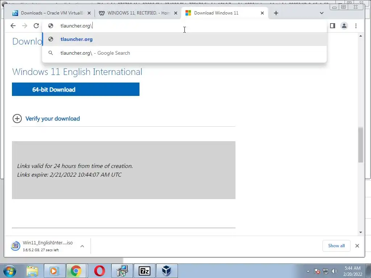Show hidden tray icons arrow

point(308,271)
